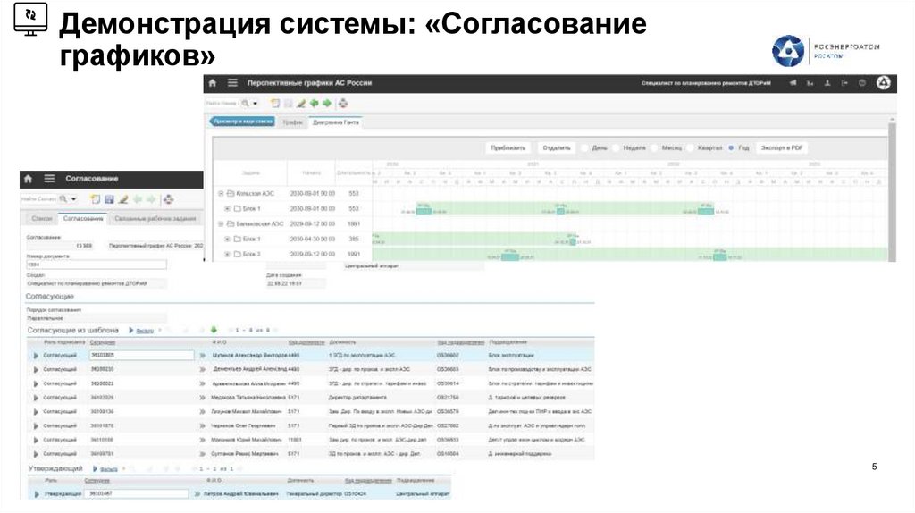Image resolution: width=915 pixels, height=513 pixels.
Task: Expand Блок 1 under Кольская АЭС
Action: tap(228, 208)
